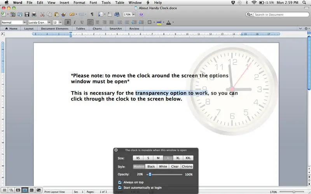Open the Toolbox icon in the toolbar
Viewport: 311px width, 194px height.
pos(110,14)
